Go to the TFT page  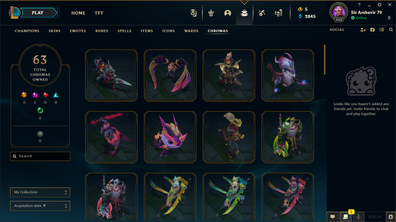pos(99,13)
